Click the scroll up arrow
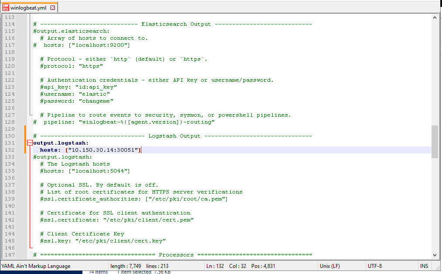 coord(435,18)
